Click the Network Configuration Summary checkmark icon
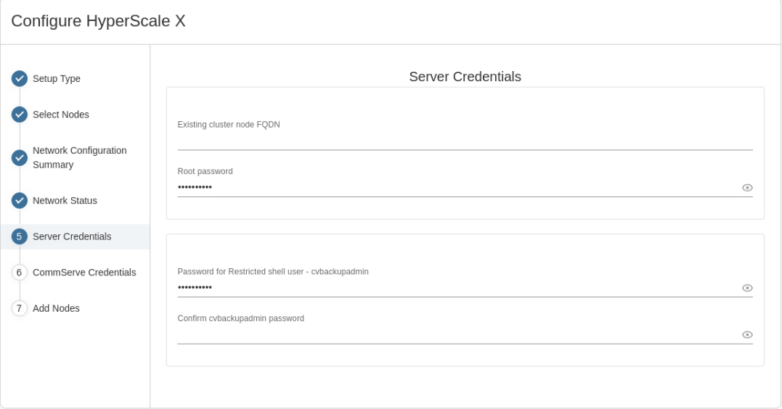Screen dimensions: 782x409 point(20,157)
